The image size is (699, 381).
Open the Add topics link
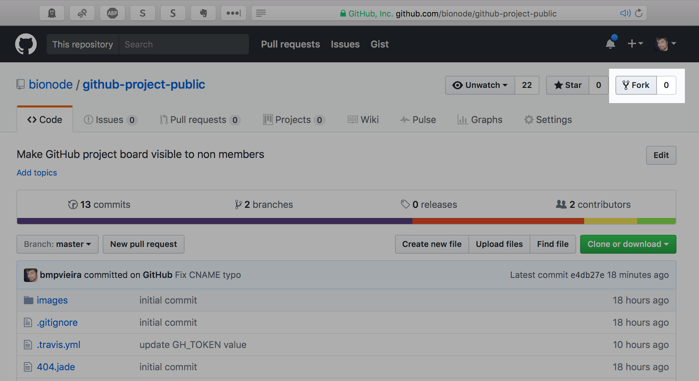(x=37, y=172)
